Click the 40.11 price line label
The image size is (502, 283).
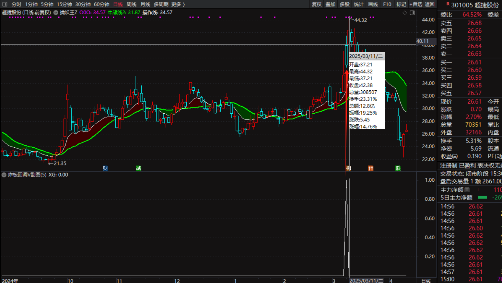click(x=422, y=41)
